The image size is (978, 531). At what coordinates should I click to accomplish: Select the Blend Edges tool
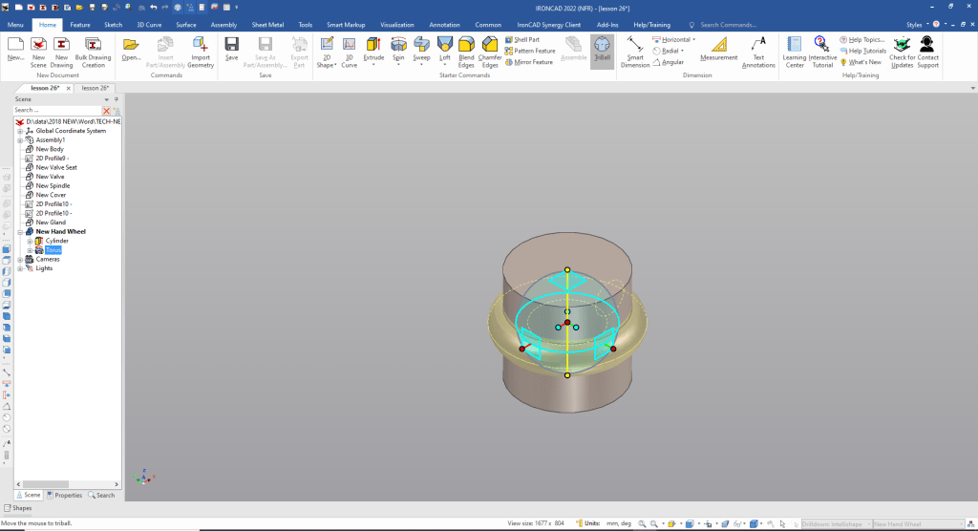466,44
